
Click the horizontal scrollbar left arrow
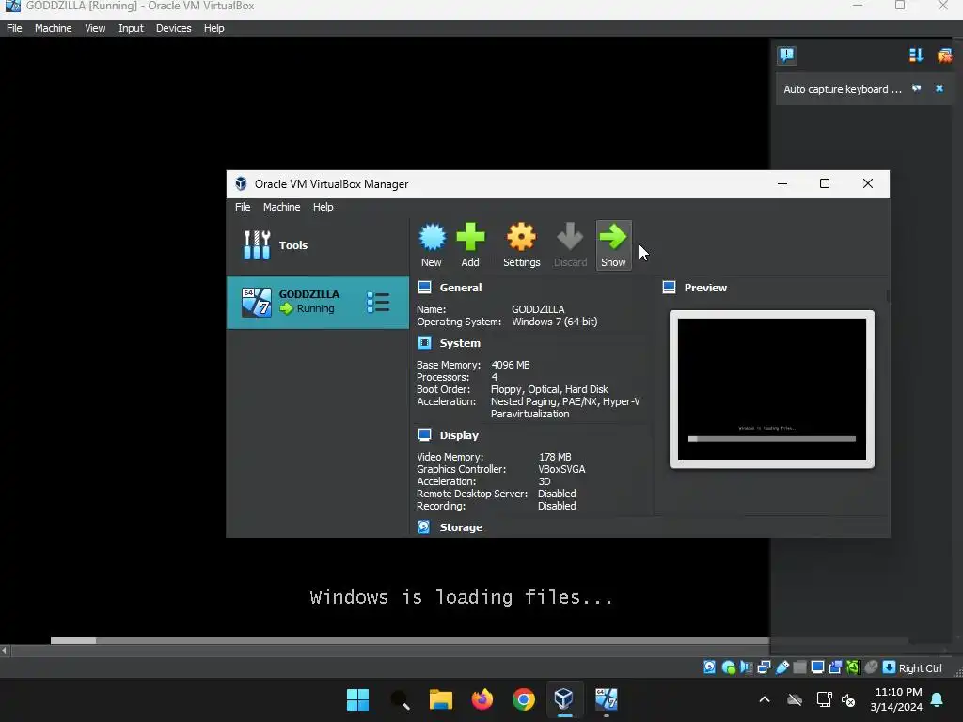[5, 651]
